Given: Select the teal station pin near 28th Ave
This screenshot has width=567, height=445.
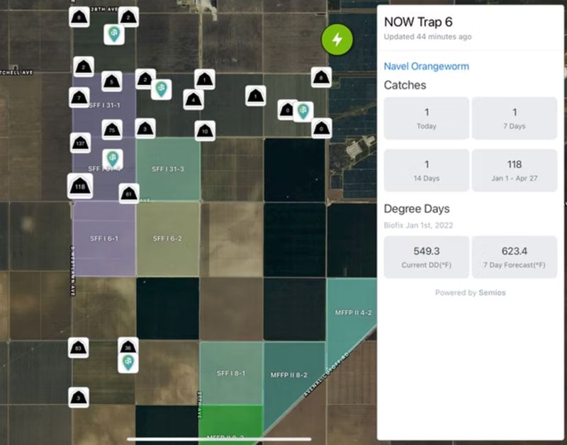Looking at the screenshot, I should (115, 33).
